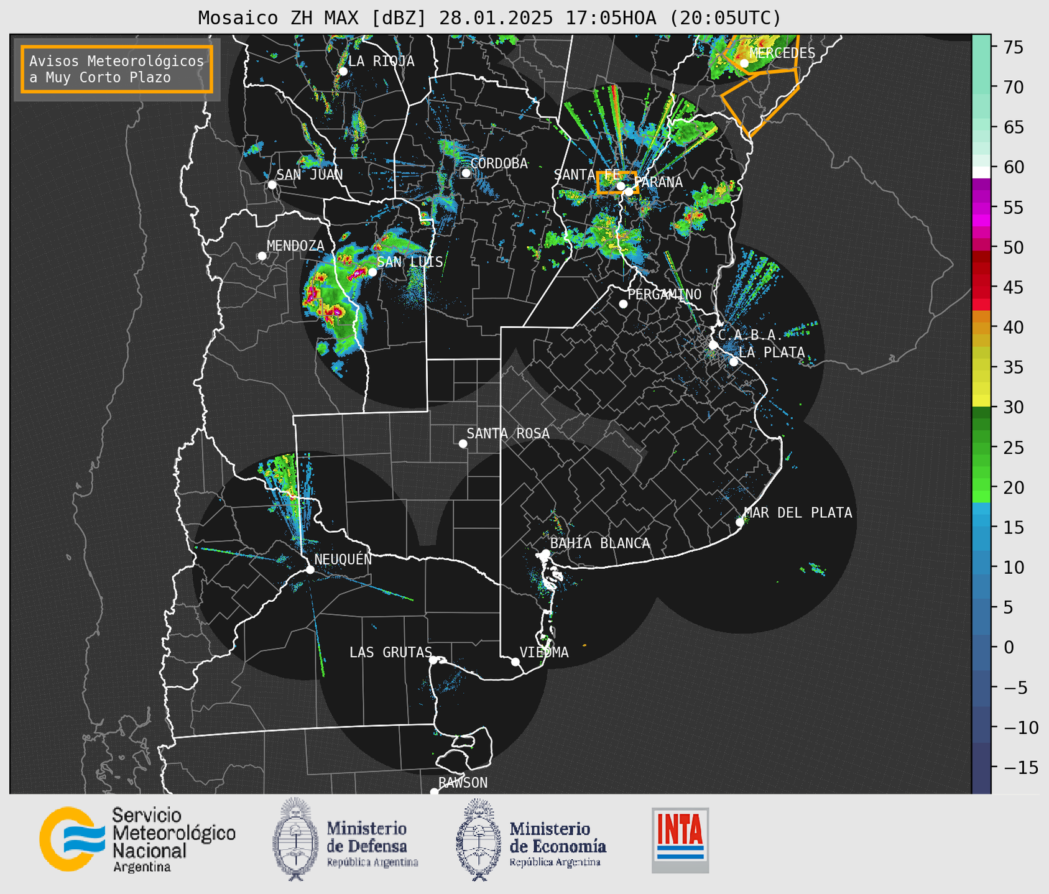Click the Servicio Meteorológico Nacional logo
Screen dimensions: 1049x894
(x=137, y=839)
